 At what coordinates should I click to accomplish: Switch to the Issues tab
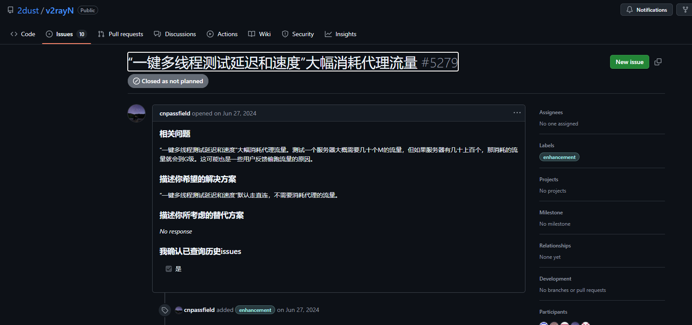(x=66, y=34)
